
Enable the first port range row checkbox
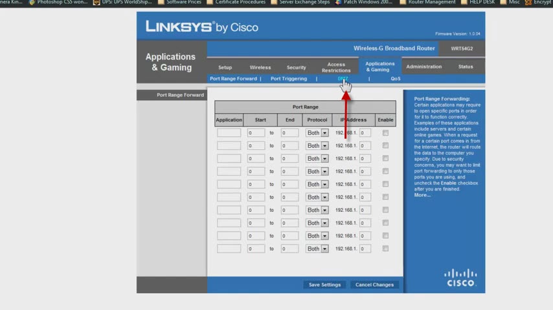click(385, 132)
